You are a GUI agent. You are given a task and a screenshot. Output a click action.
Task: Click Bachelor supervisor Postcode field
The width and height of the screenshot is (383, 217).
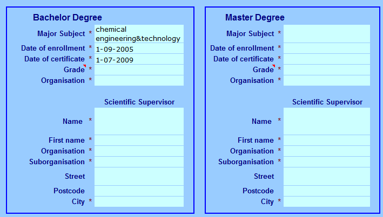139,191
